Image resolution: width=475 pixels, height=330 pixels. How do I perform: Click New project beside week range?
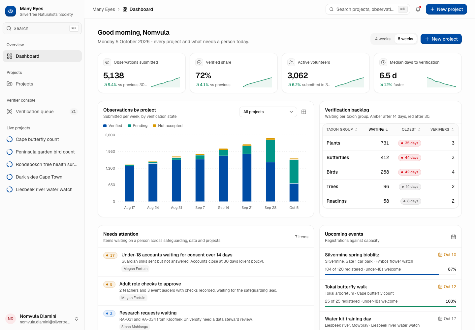[441, 39]
